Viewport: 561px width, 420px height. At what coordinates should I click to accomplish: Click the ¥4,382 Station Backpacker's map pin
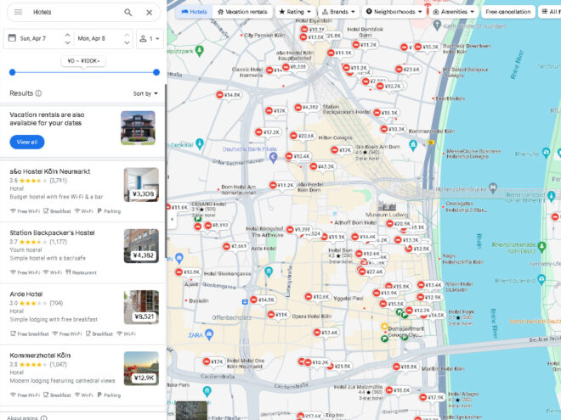306,107
